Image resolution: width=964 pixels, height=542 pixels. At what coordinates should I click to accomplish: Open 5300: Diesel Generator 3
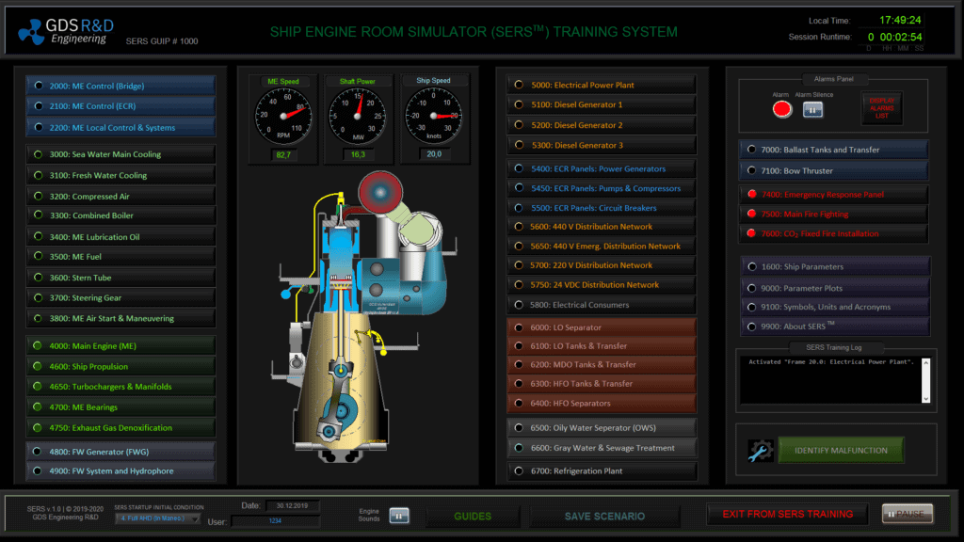coord(602,145)
